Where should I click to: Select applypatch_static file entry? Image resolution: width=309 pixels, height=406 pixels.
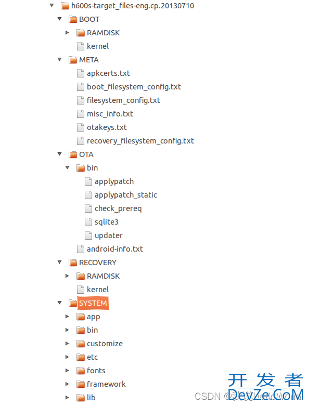(x=126, y=195)
